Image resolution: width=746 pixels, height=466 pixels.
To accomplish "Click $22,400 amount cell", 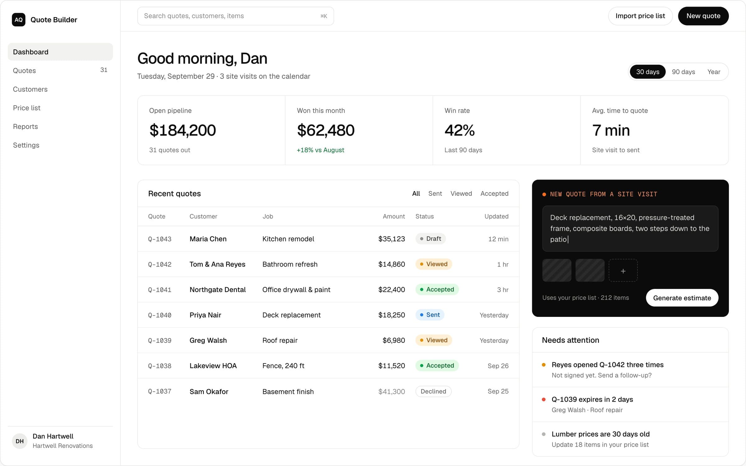I will 391,290.
